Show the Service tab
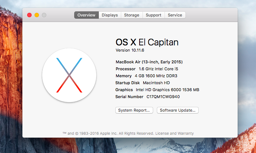 tap(175, 15)
